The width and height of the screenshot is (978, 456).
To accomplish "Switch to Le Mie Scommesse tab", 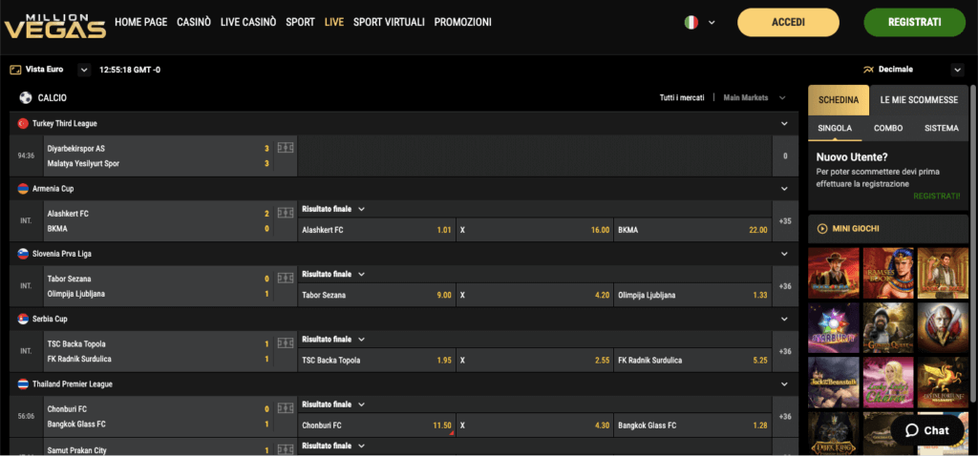I will pos(919,100).
